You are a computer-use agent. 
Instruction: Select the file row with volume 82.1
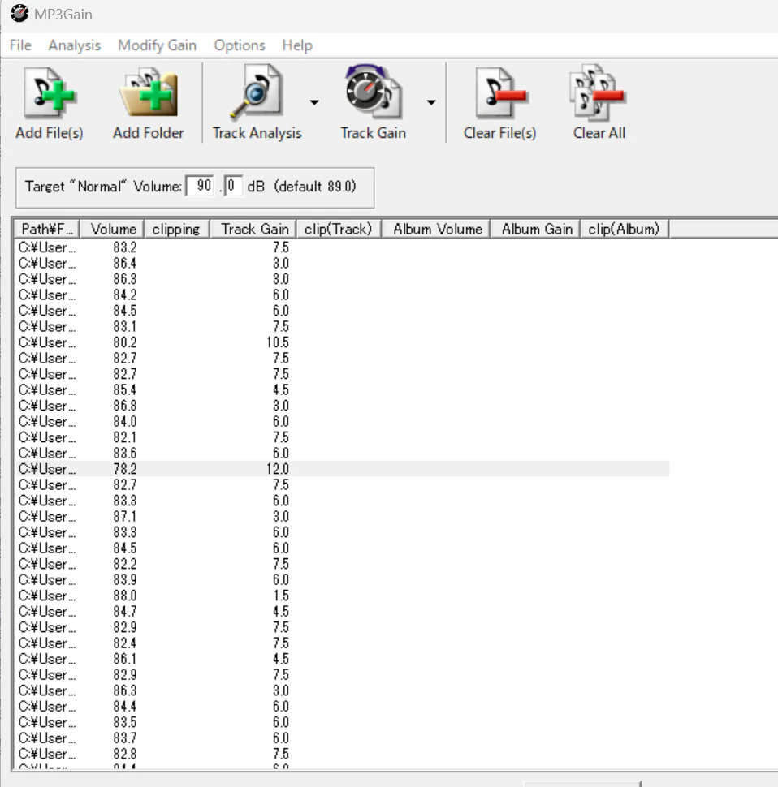point(343,437)
